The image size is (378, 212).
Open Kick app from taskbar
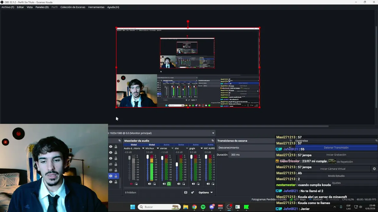246,207
